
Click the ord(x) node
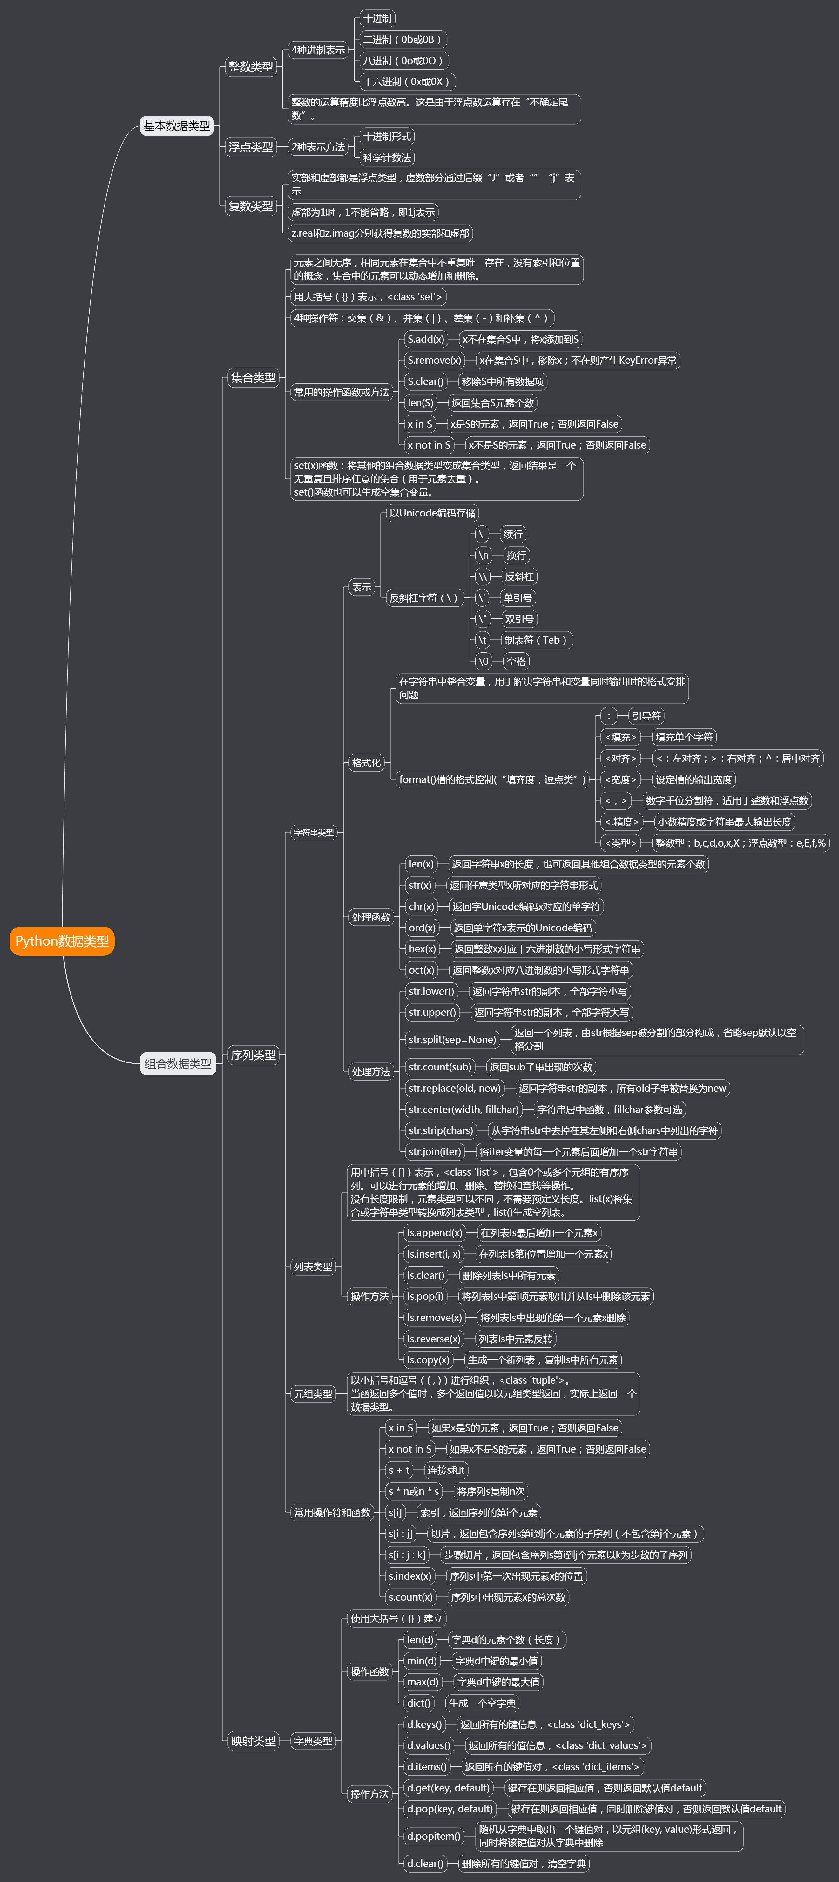423,928
